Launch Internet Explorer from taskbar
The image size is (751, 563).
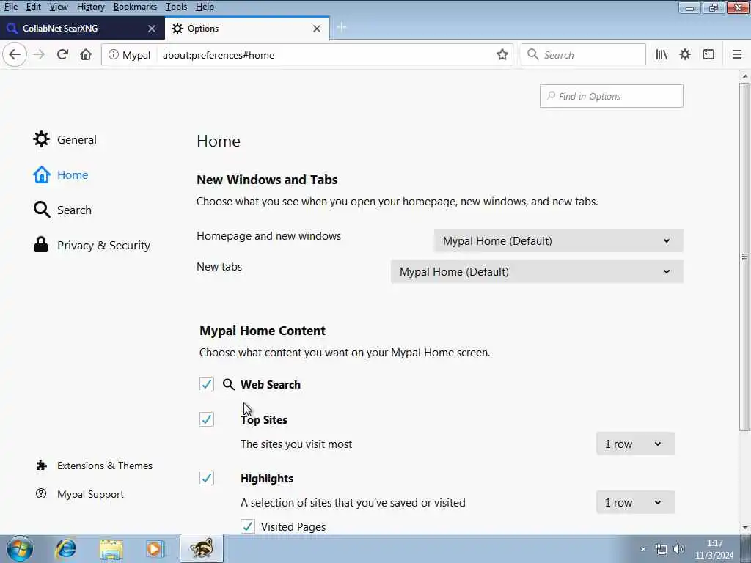click(x=65, y=548)
